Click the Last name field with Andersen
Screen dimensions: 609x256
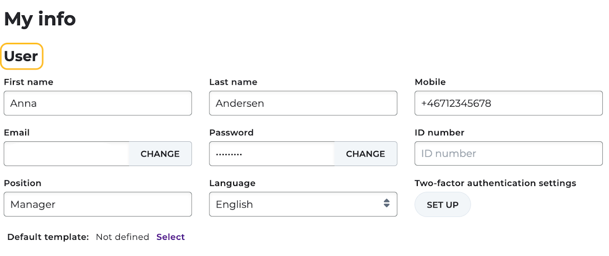pos(303,103)
